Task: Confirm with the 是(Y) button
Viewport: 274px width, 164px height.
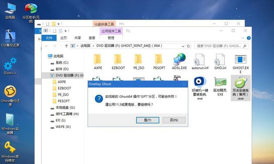Action: 147,120
